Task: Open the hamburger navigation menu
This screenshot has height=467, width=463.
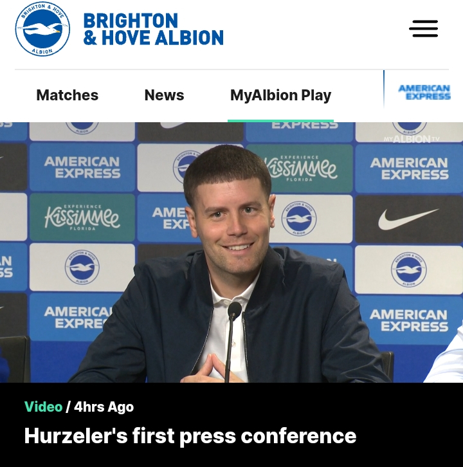Action: click(423, 28)
